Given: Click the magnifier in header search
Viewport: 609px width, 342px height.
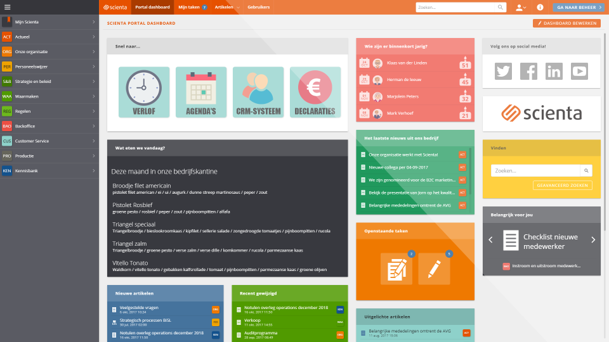Looking at the screenshot, I should click(x=501, y=7).
